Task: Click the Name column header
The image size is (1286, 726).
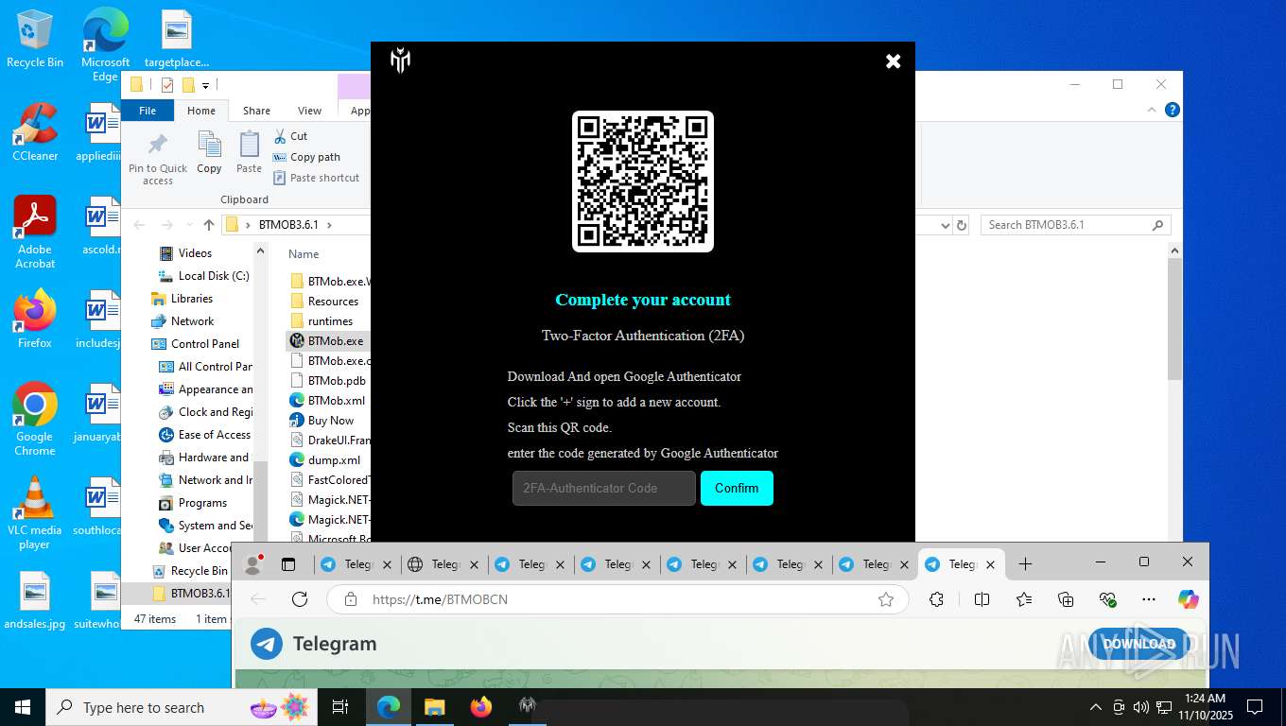Action: [304, 254]
